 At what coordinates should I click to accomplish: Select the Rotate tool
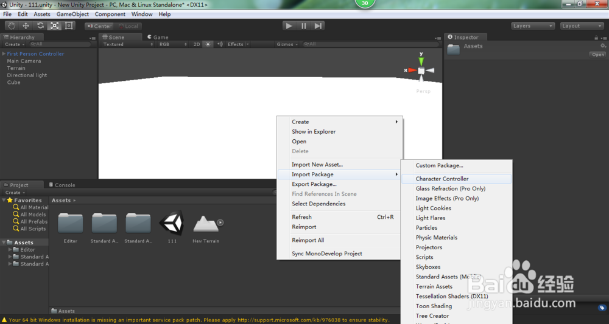coord(40,26)
